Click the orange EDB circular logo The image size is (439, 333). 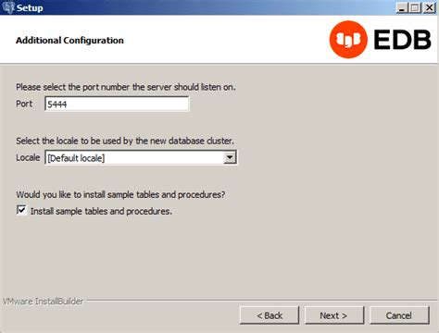(x=348, y=40)
